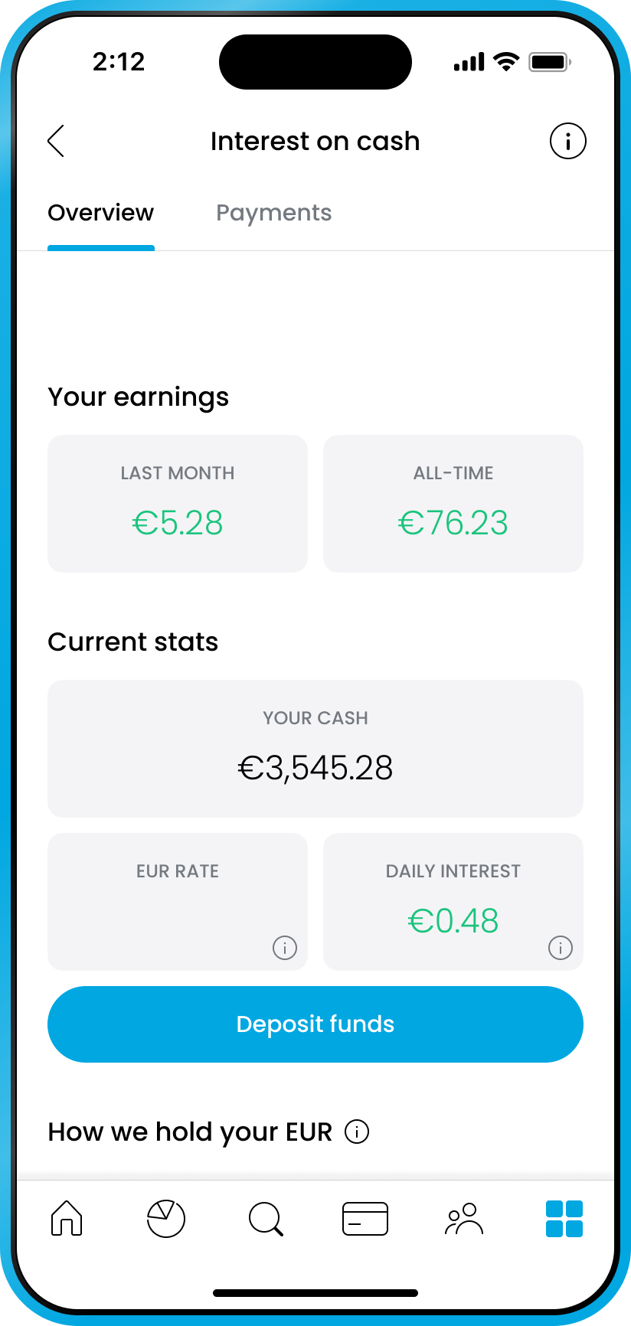
Task: Tap the iOS home indicator bar
Action: 315,1293
